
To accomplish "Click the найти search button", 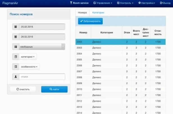I will (54, 89).
